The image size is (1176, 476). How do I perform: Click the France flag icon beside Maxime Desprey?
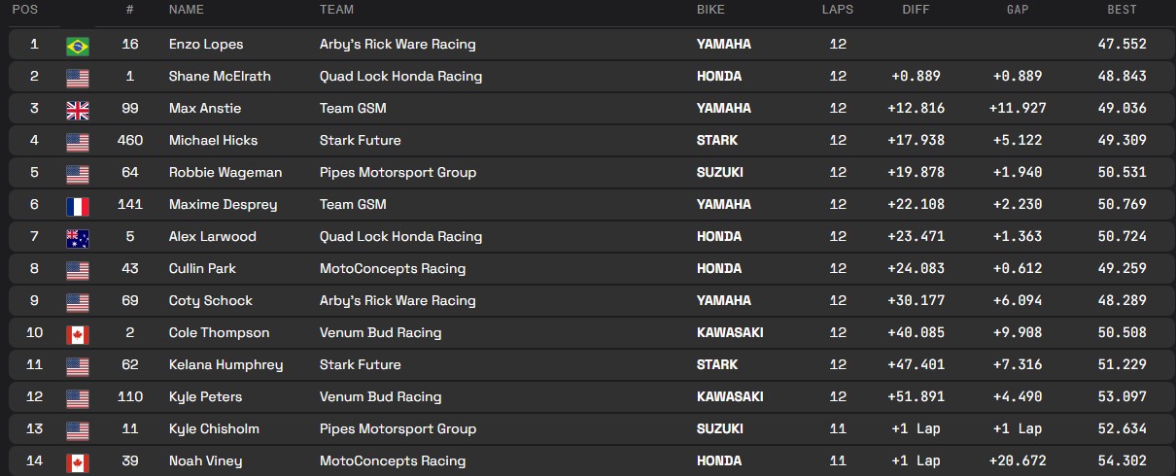pos(78,205)
